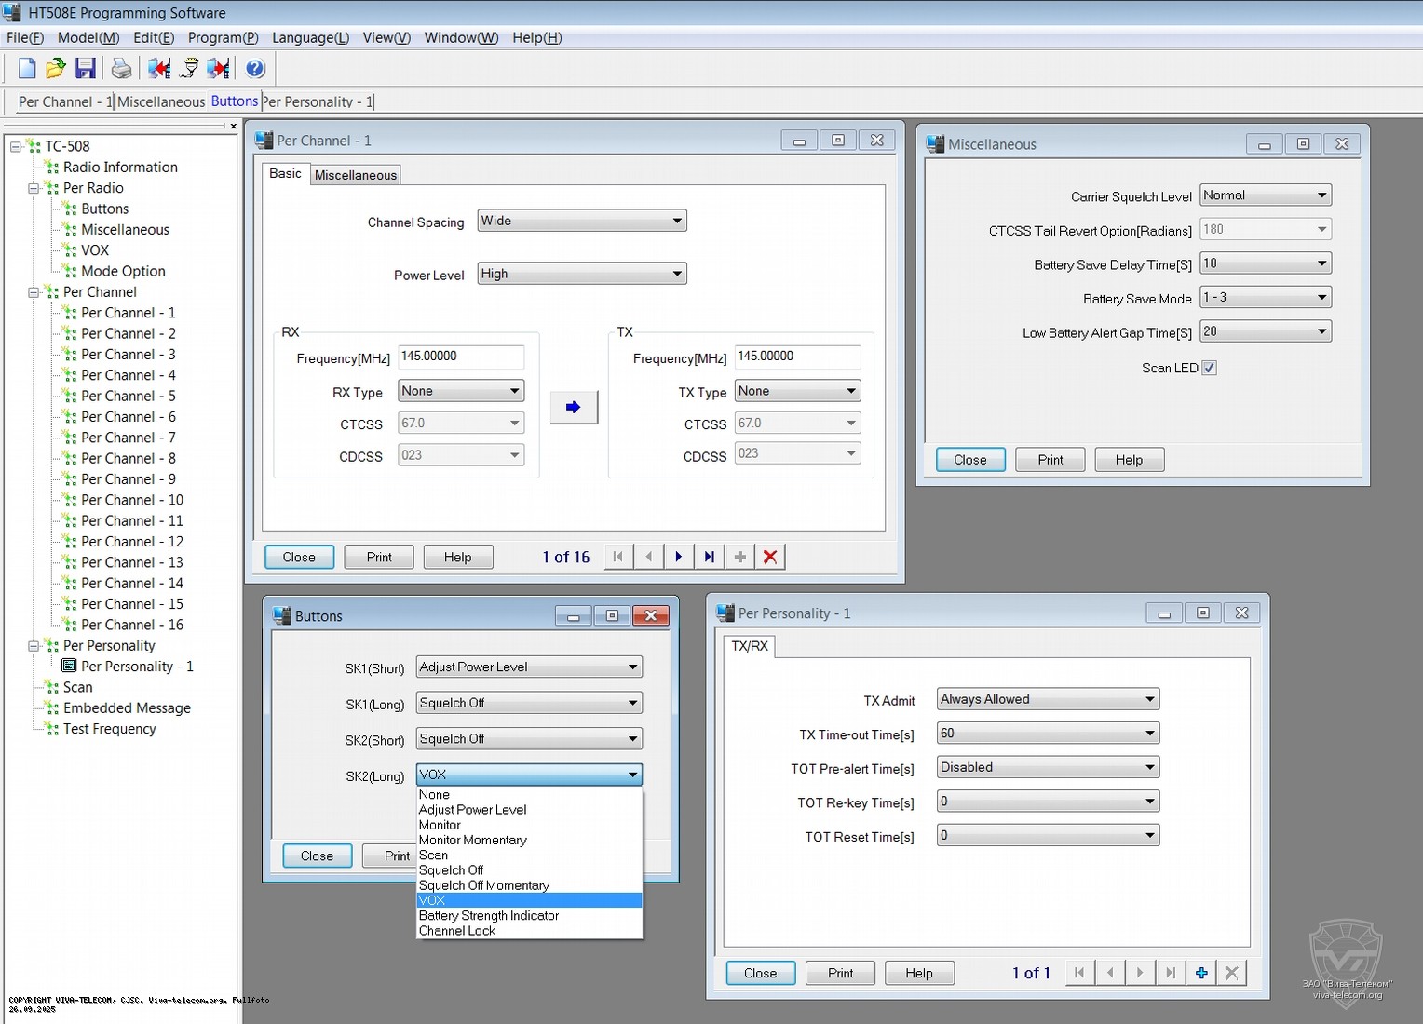The height and width of the screenshot is (1024, 1423).
Task: Toggle the Scan LED checkbox
Action: pyautogui.click(x=1209, y=368)
